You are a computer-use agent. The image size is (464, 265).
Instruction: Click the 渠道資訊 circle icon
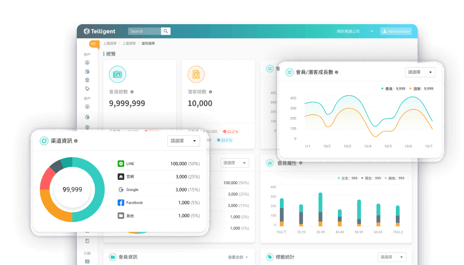[44, 141]
